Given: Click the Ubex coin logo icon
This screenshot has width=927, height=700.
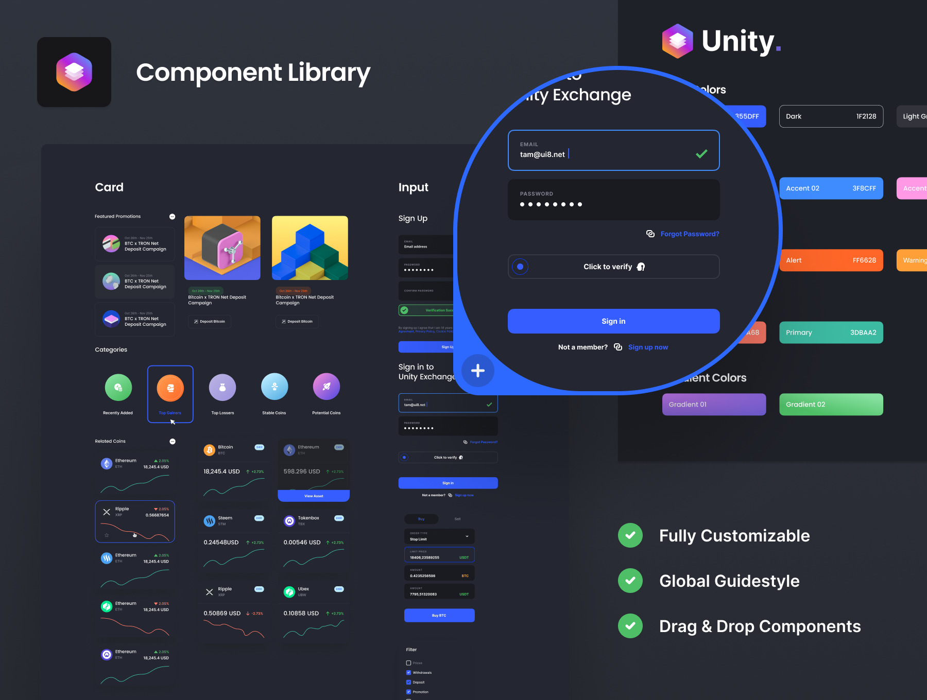Looking at the screenshot, I should [289, 592].
